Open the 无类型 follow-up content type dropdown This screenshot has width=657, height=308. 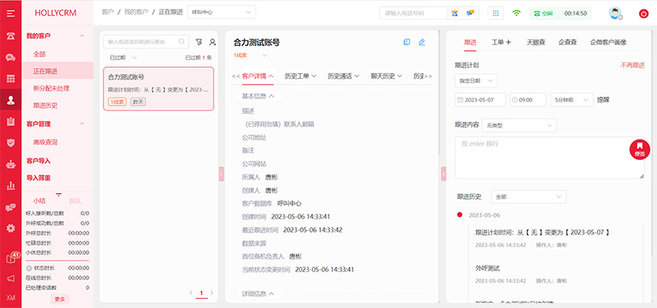(519, 125)
